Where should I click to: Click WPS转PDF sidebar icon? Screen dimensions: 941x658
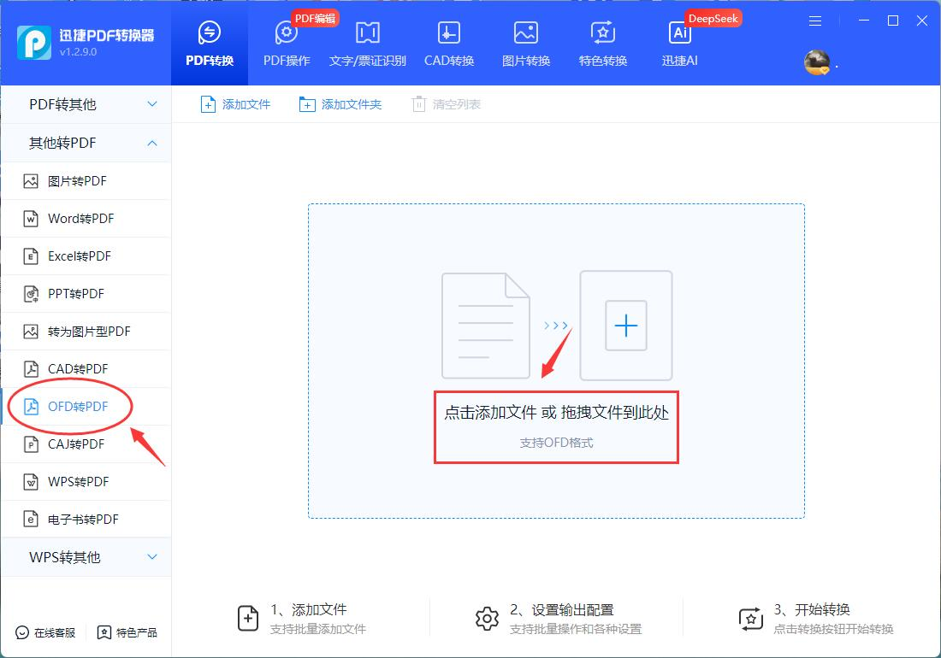coord(31,482)
